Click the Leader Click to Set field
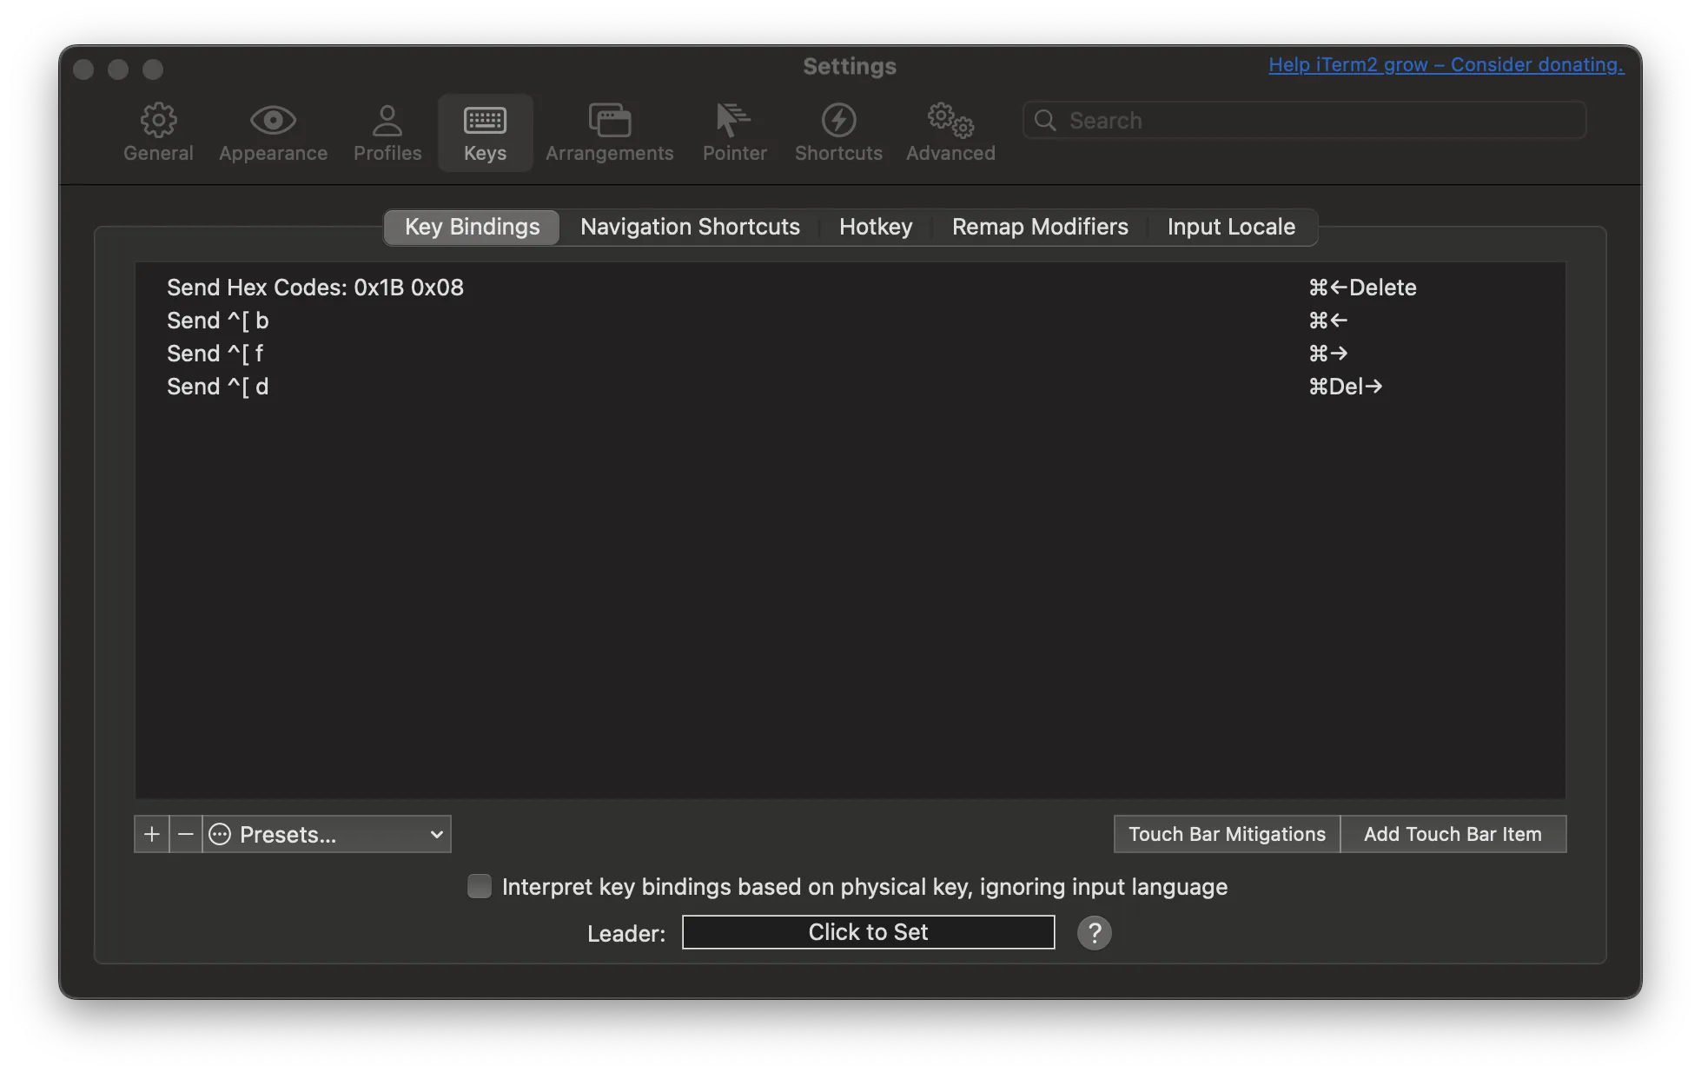Viewport: 1701px width, 1072px height. pos(868,932)
